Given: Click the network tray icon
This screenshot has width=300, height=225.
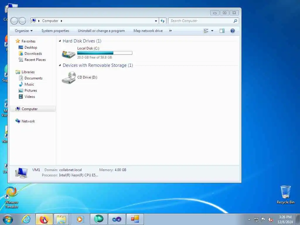Looking at the screenshot, I should 256,219.
